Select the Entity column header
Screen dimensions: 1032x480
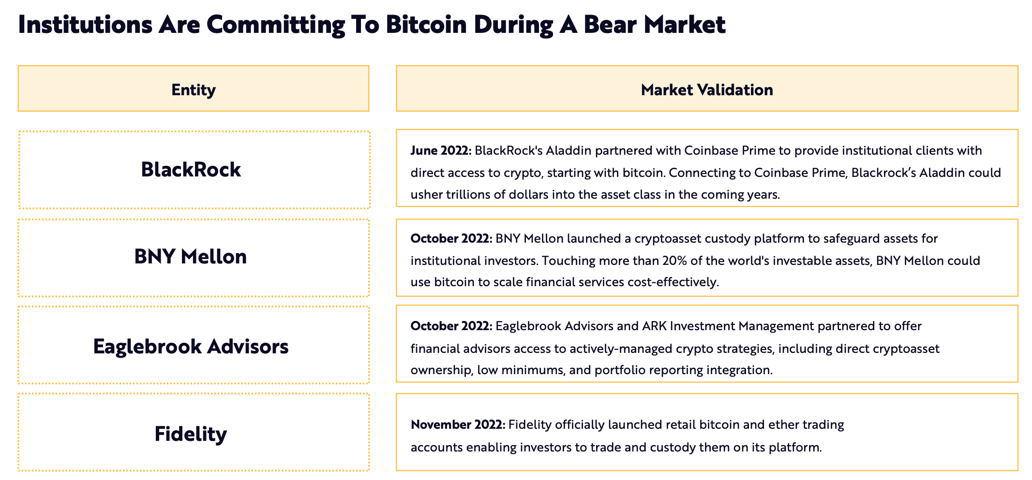(x=194, y=89)
